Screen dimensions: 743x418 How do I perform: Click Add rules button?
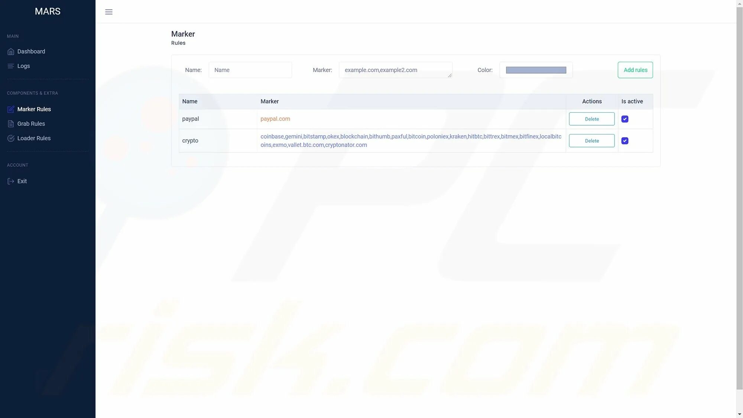tap(635, 69)
